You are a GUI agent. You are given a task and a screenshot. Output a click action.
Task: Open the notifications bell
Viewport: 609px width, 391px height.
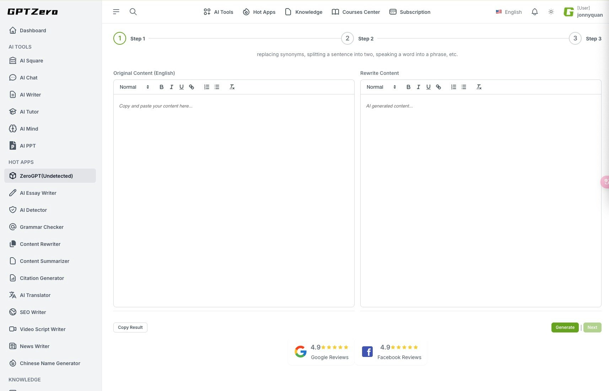pos(535,12)
